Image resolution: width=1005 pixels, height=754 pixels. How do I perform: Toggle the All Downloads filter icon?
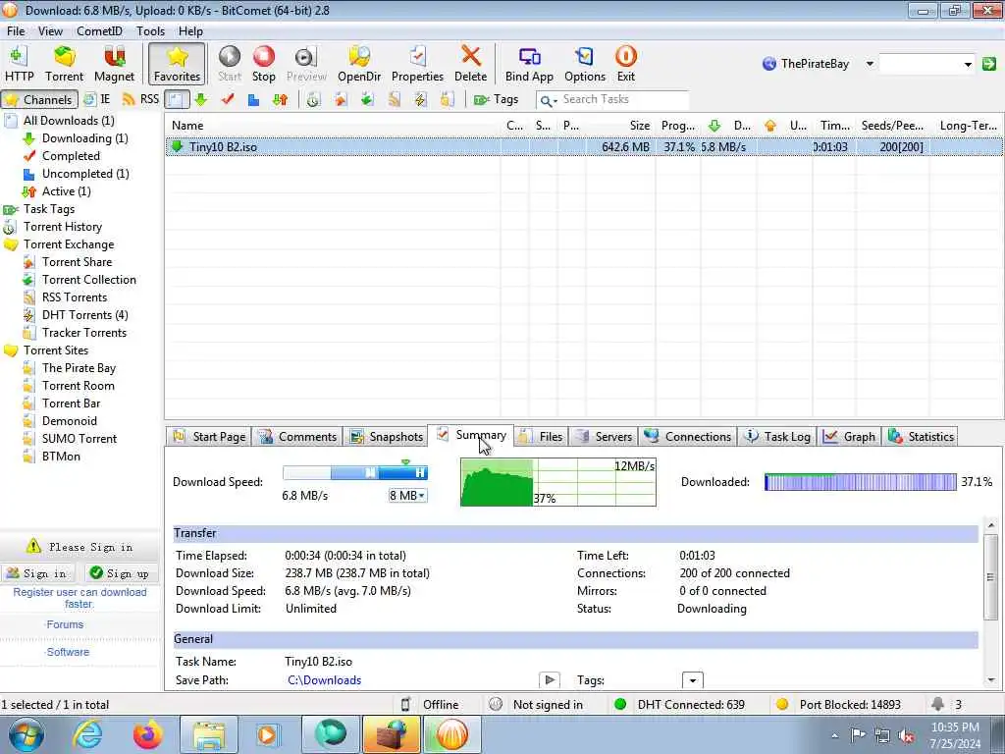tap(177, 99)
